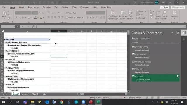
Task: Collapse Lourdes.Abreu@bcbsma.com row
Action: click(x=7, y=54)
